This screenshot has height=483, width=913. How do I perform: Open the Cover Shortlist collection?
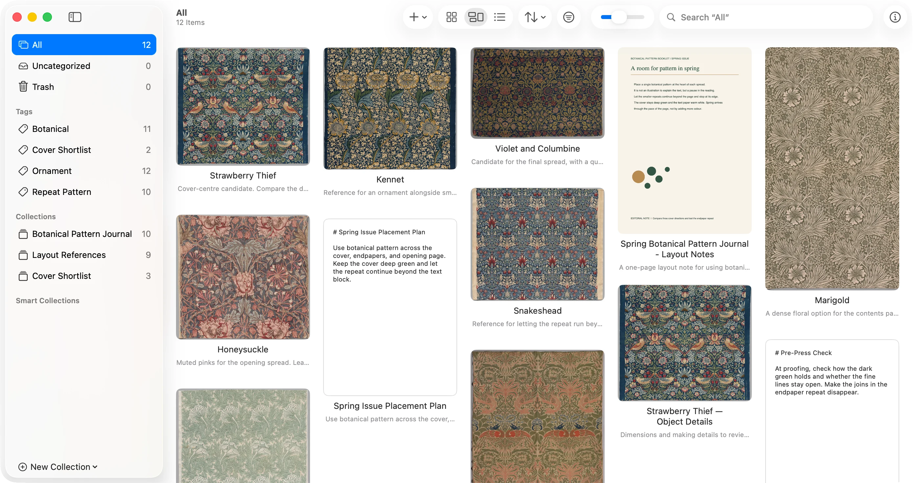pyautogui.click(x=84, y=276)
